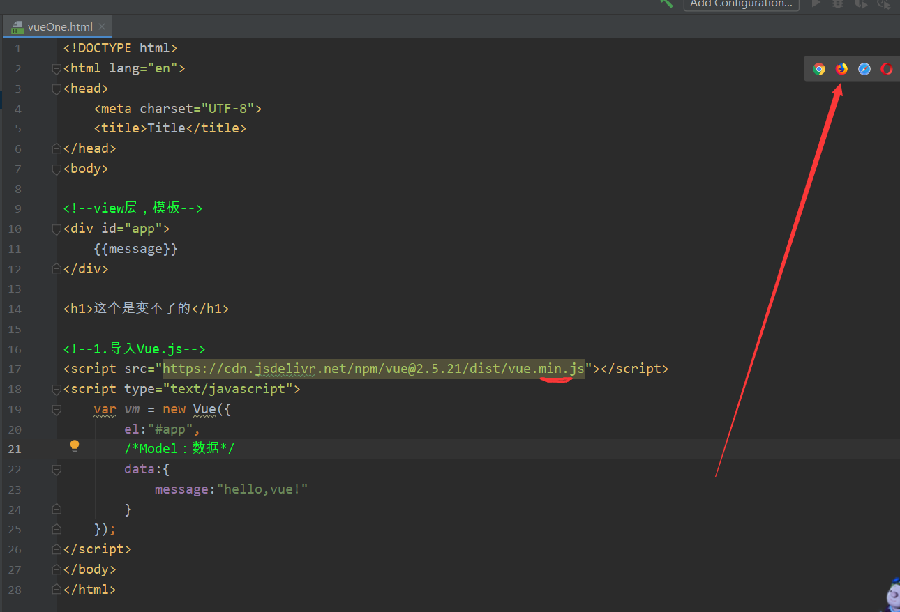Screen dimensions: 900x612
Task: Click the Vue constructor name
Action: (204, 409)
